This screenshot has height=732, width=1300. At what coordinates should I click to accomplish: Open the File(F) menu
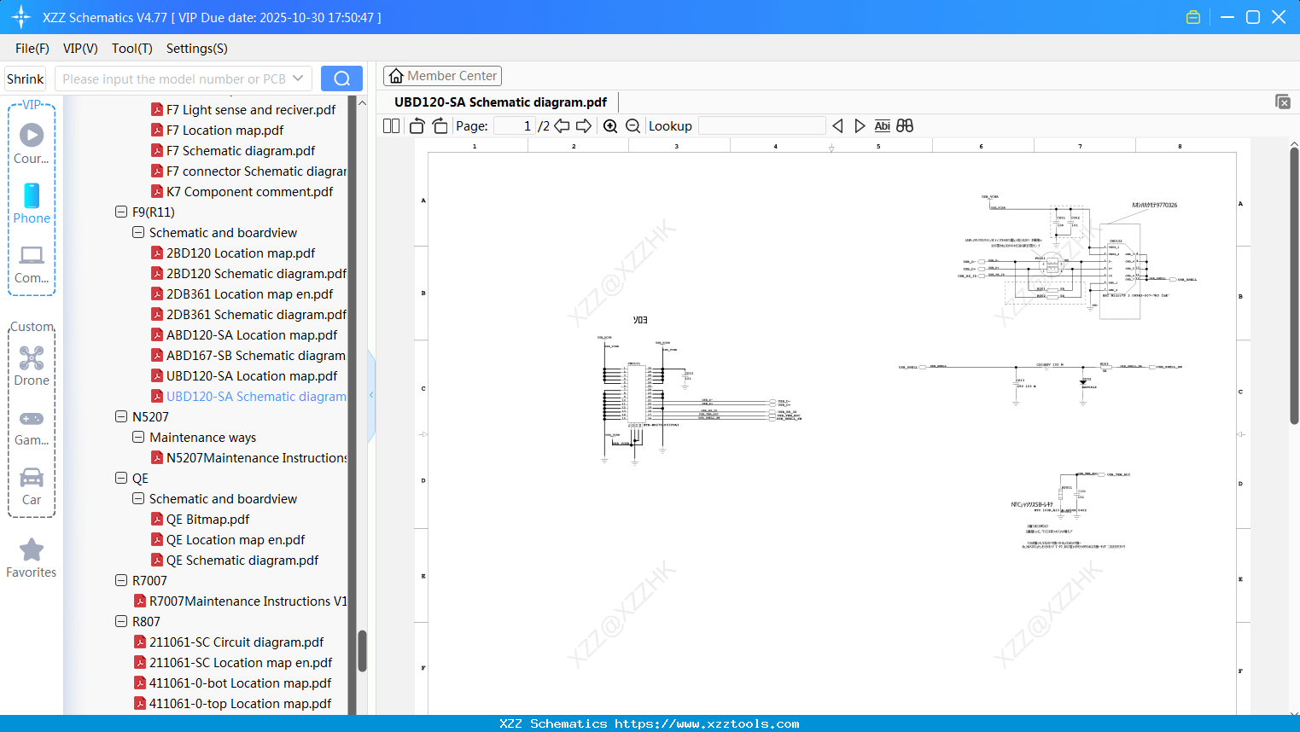tap(32, 49)
